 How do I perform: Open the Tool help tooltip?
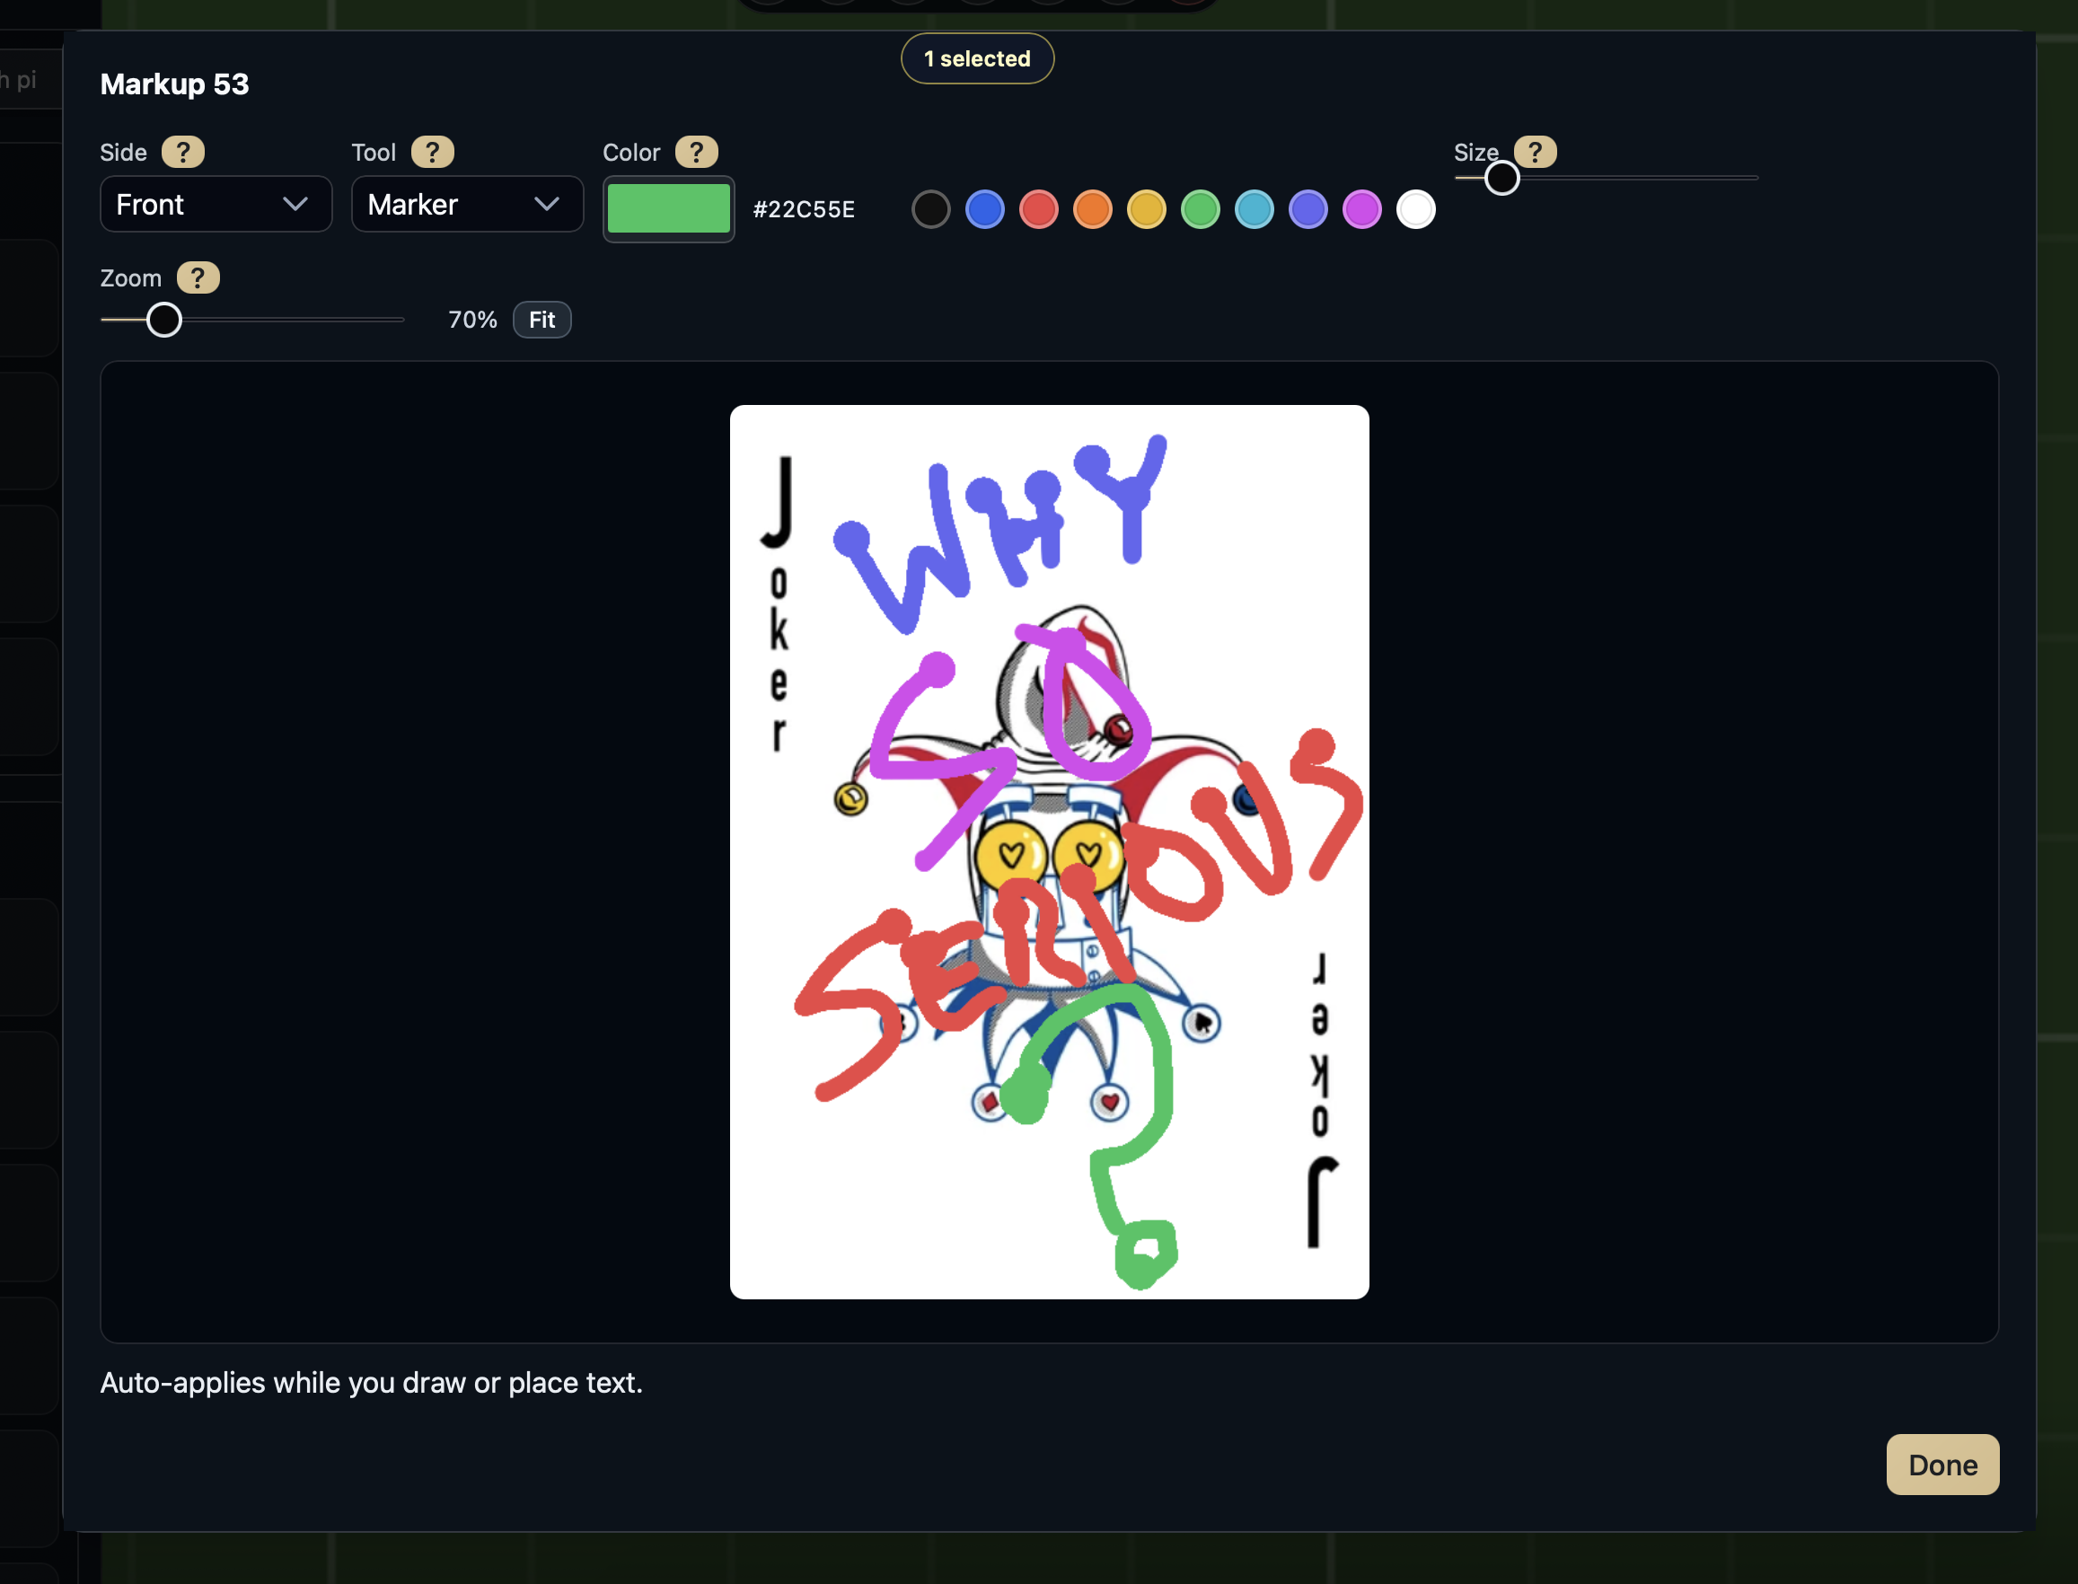434,152
